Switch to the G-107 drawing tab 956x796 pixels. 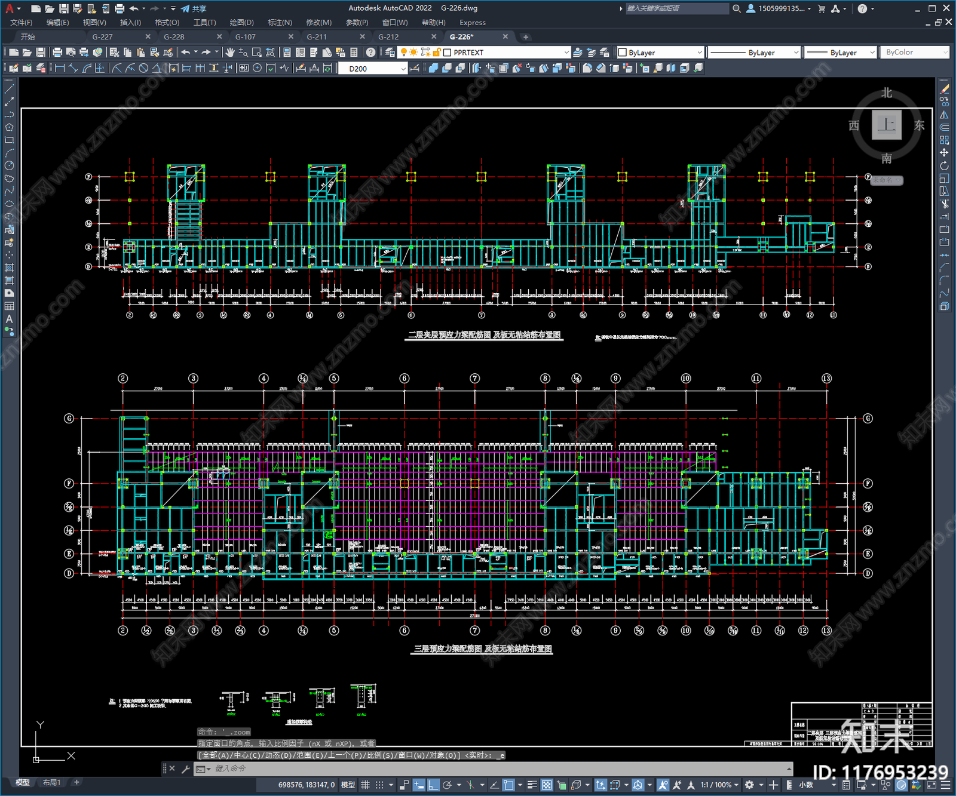coord(246,37)
